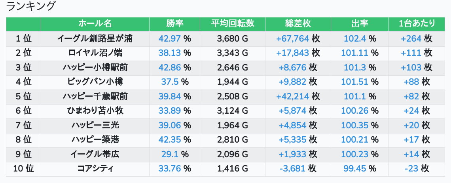This screenshot has height=183, width=451.
Task: Click the 38.13 win rate link
Action: (x=169, y=53)
